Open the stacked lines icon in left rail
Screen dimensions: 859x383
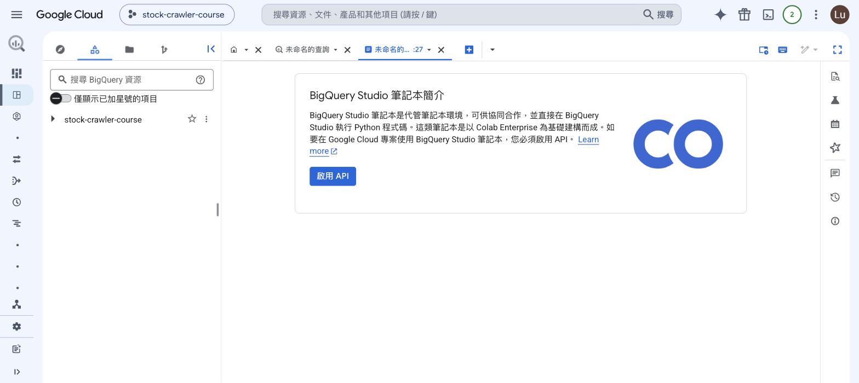[16, 223]
